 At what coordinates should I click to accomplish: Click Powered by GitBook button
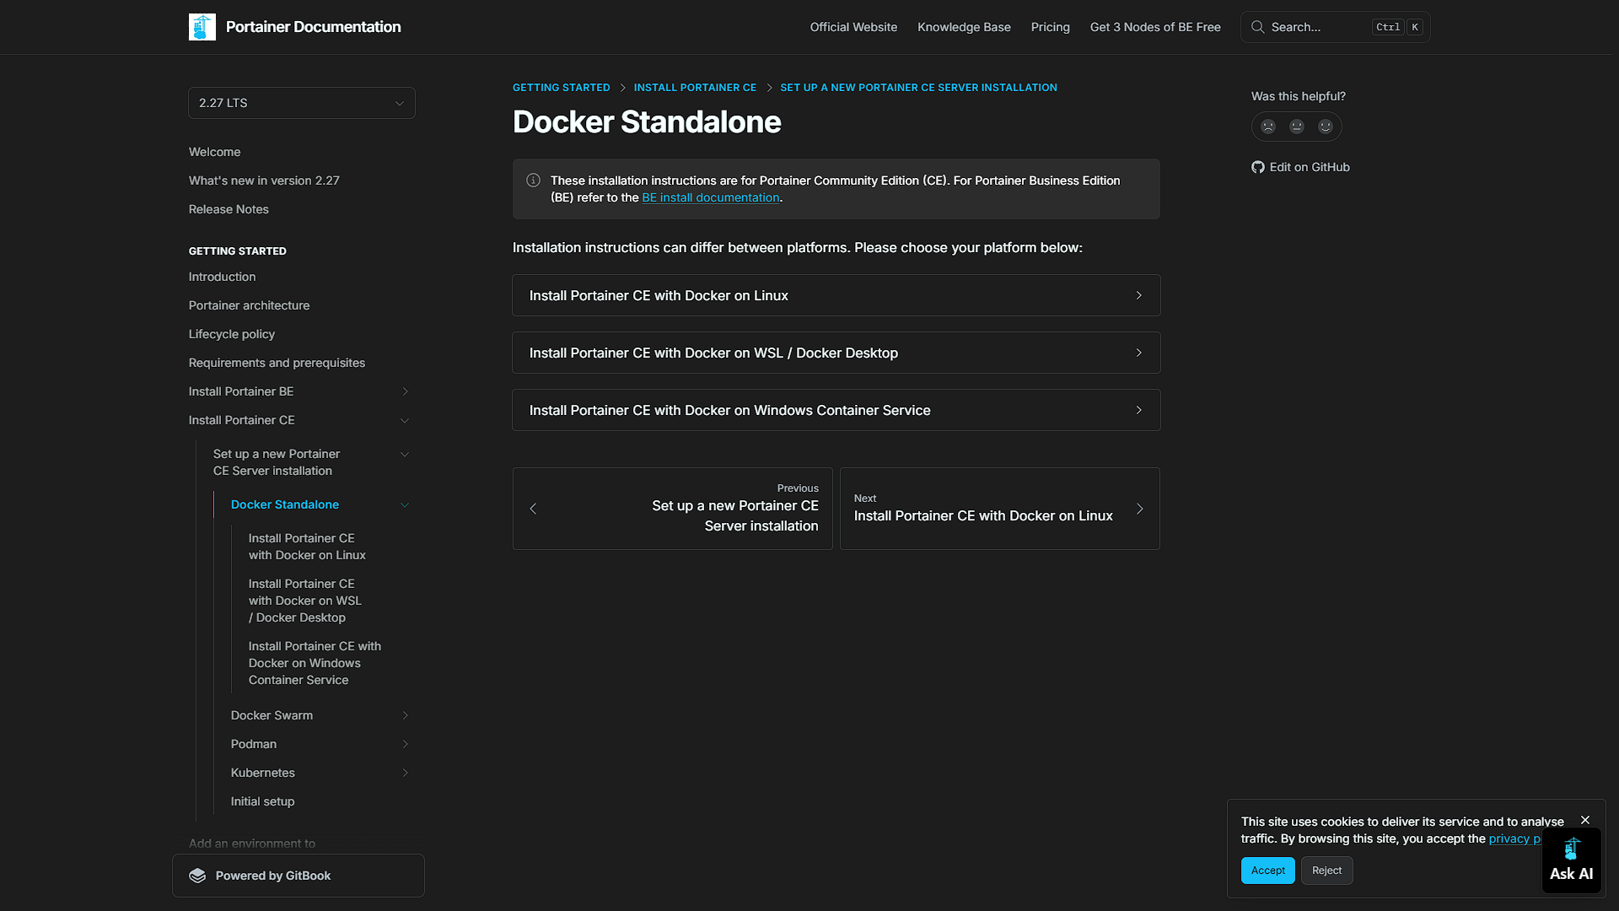tap(299, 876)
